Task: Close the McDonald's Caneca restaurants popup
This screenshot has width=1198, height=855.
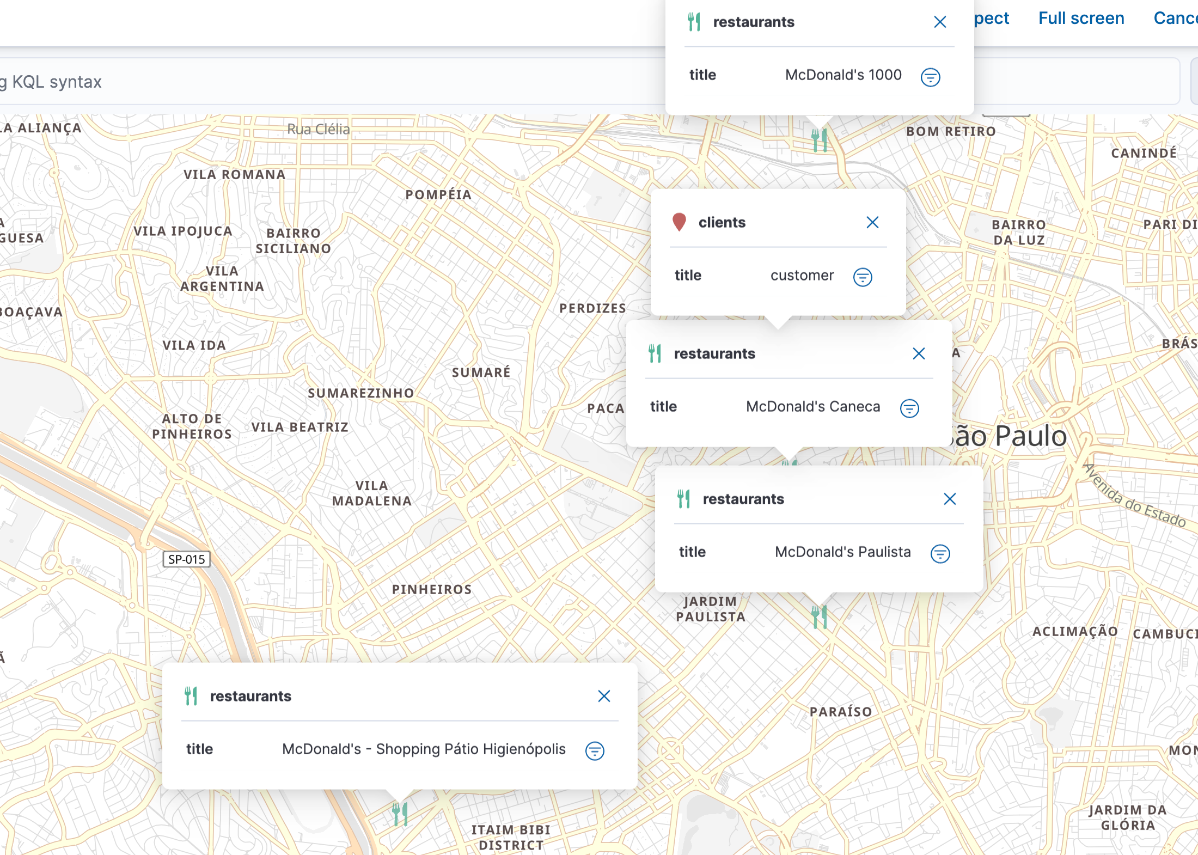Action: pyautogui.click(x=919, y=353)
